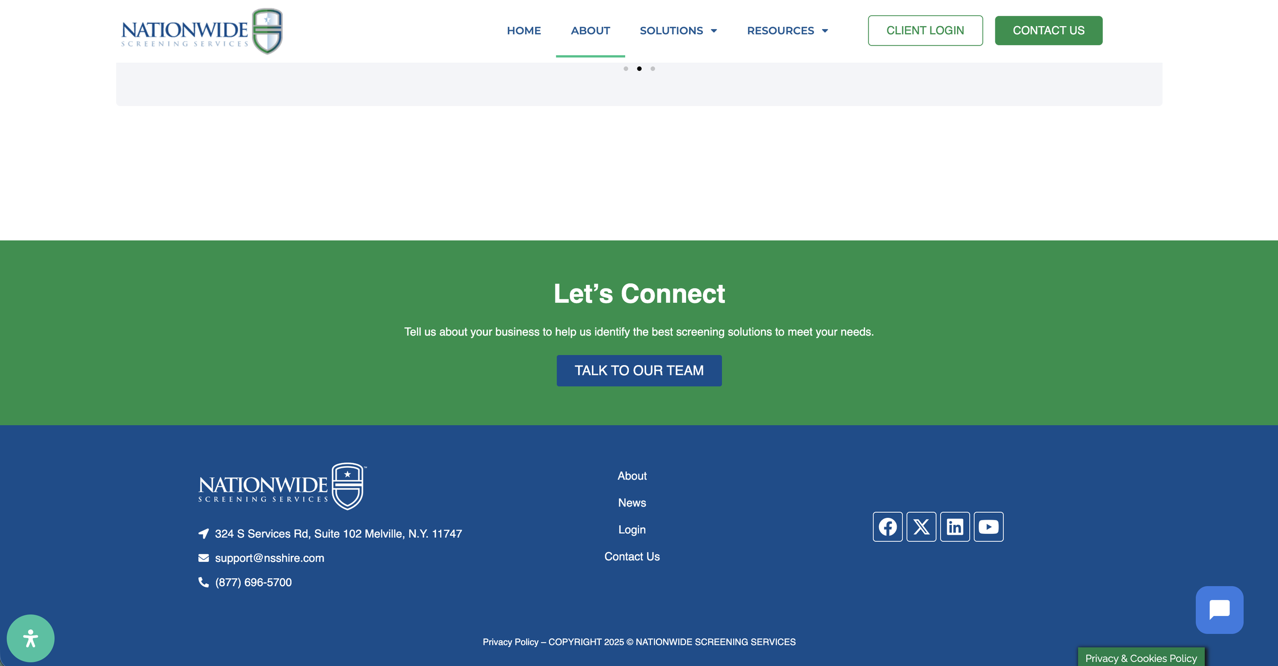Image resolution: width=1278 pixels, height=666 pixels.
Task: Open the X (Twitter) social icon
Action: pyautogui.click(x=921, y=527)
